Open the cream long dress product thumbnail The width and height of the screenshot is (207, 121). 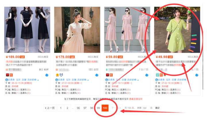pyautogui.click(x=77, y=30)
